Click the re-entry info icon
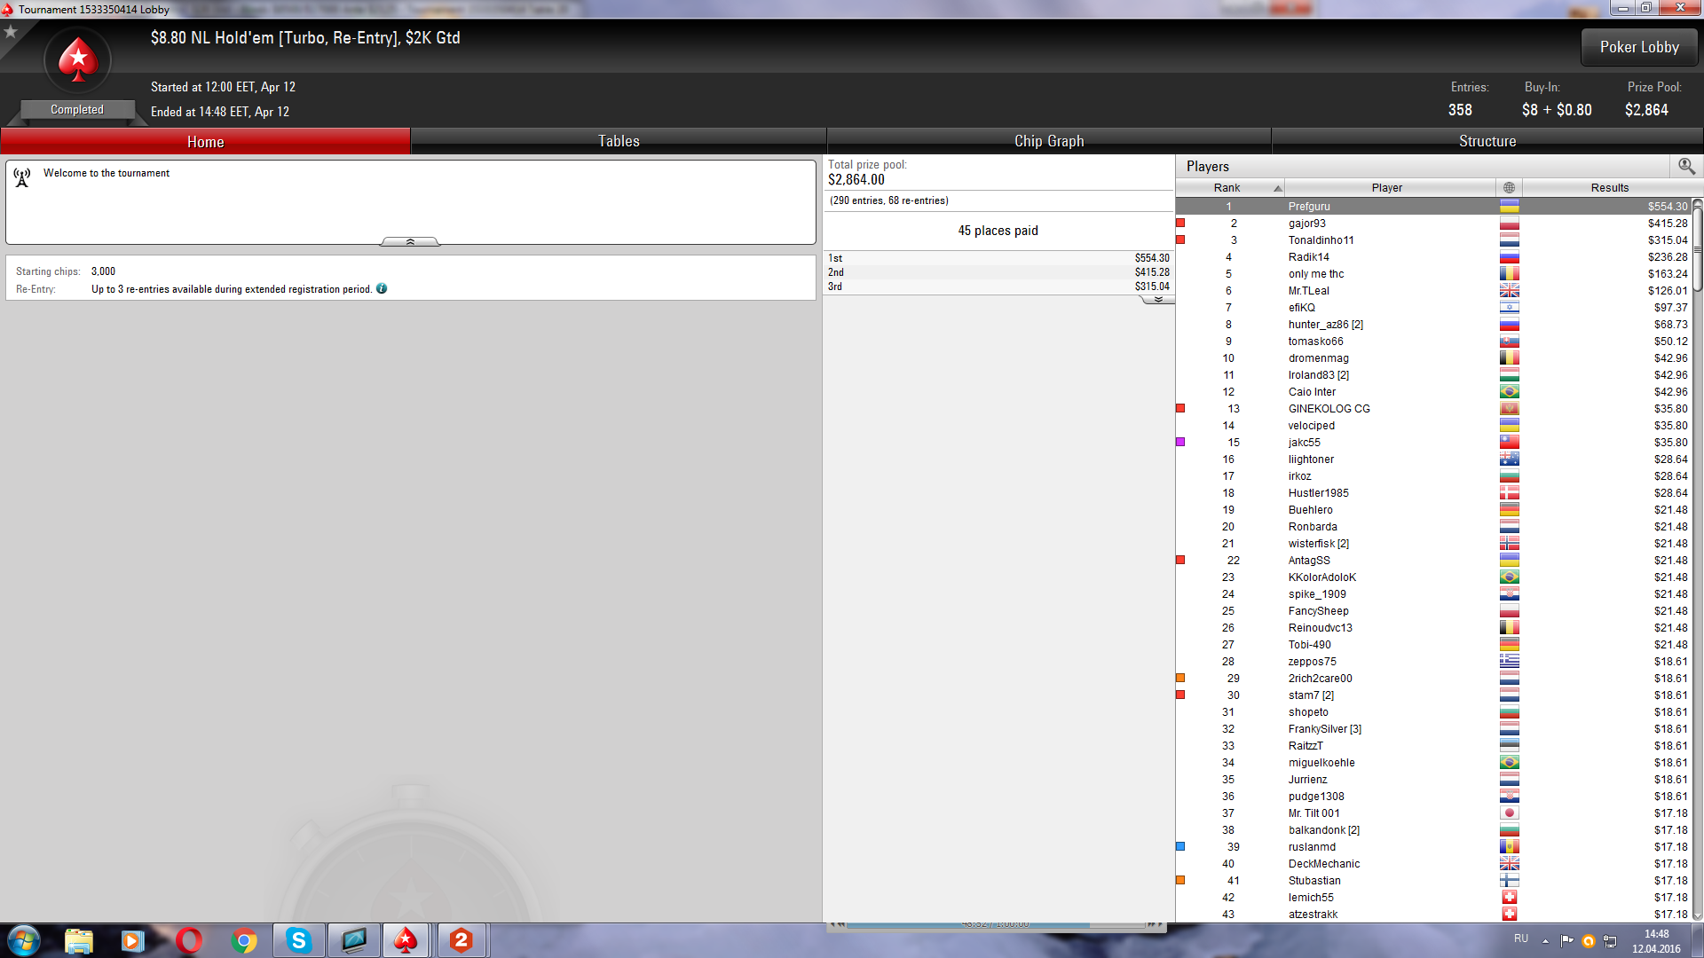 pos(382,288)
